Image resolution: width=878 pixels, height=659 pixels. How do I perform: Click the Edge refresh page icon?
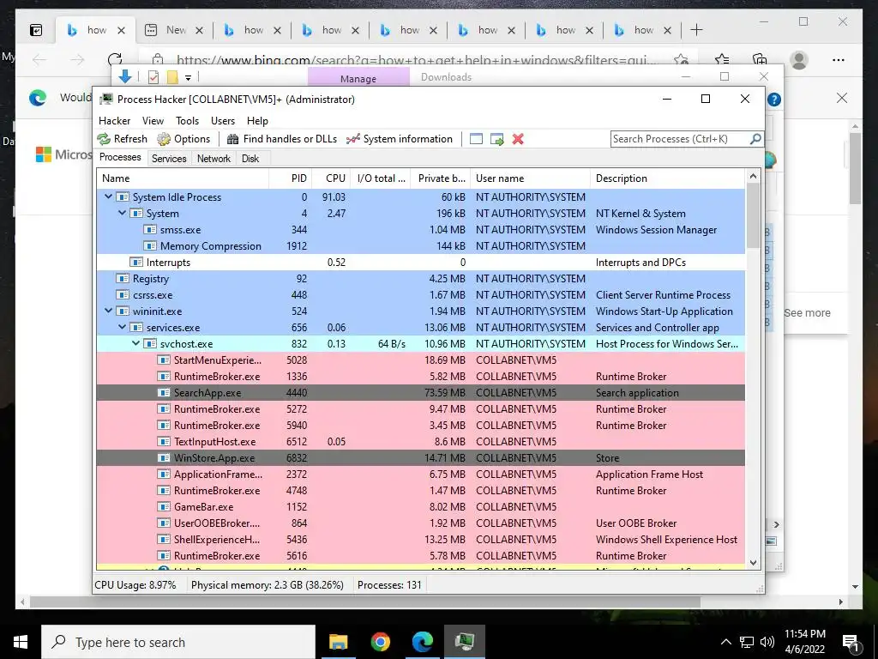coord(115,59)
